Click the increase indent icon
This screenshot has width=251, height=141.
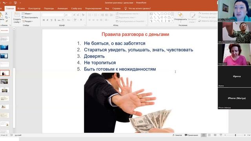pyautogui.click(x=107, y=15)
